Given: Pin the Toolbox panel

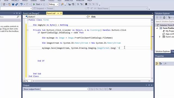Looking at the screenshot, I should (17, 13).
